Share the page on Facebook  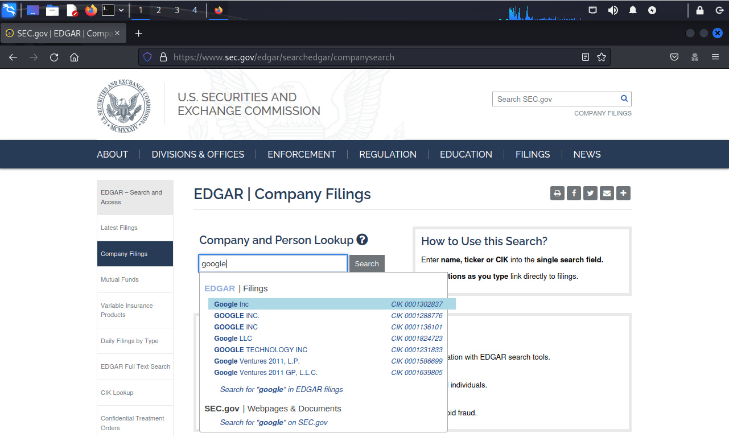[x=574, y=193]
